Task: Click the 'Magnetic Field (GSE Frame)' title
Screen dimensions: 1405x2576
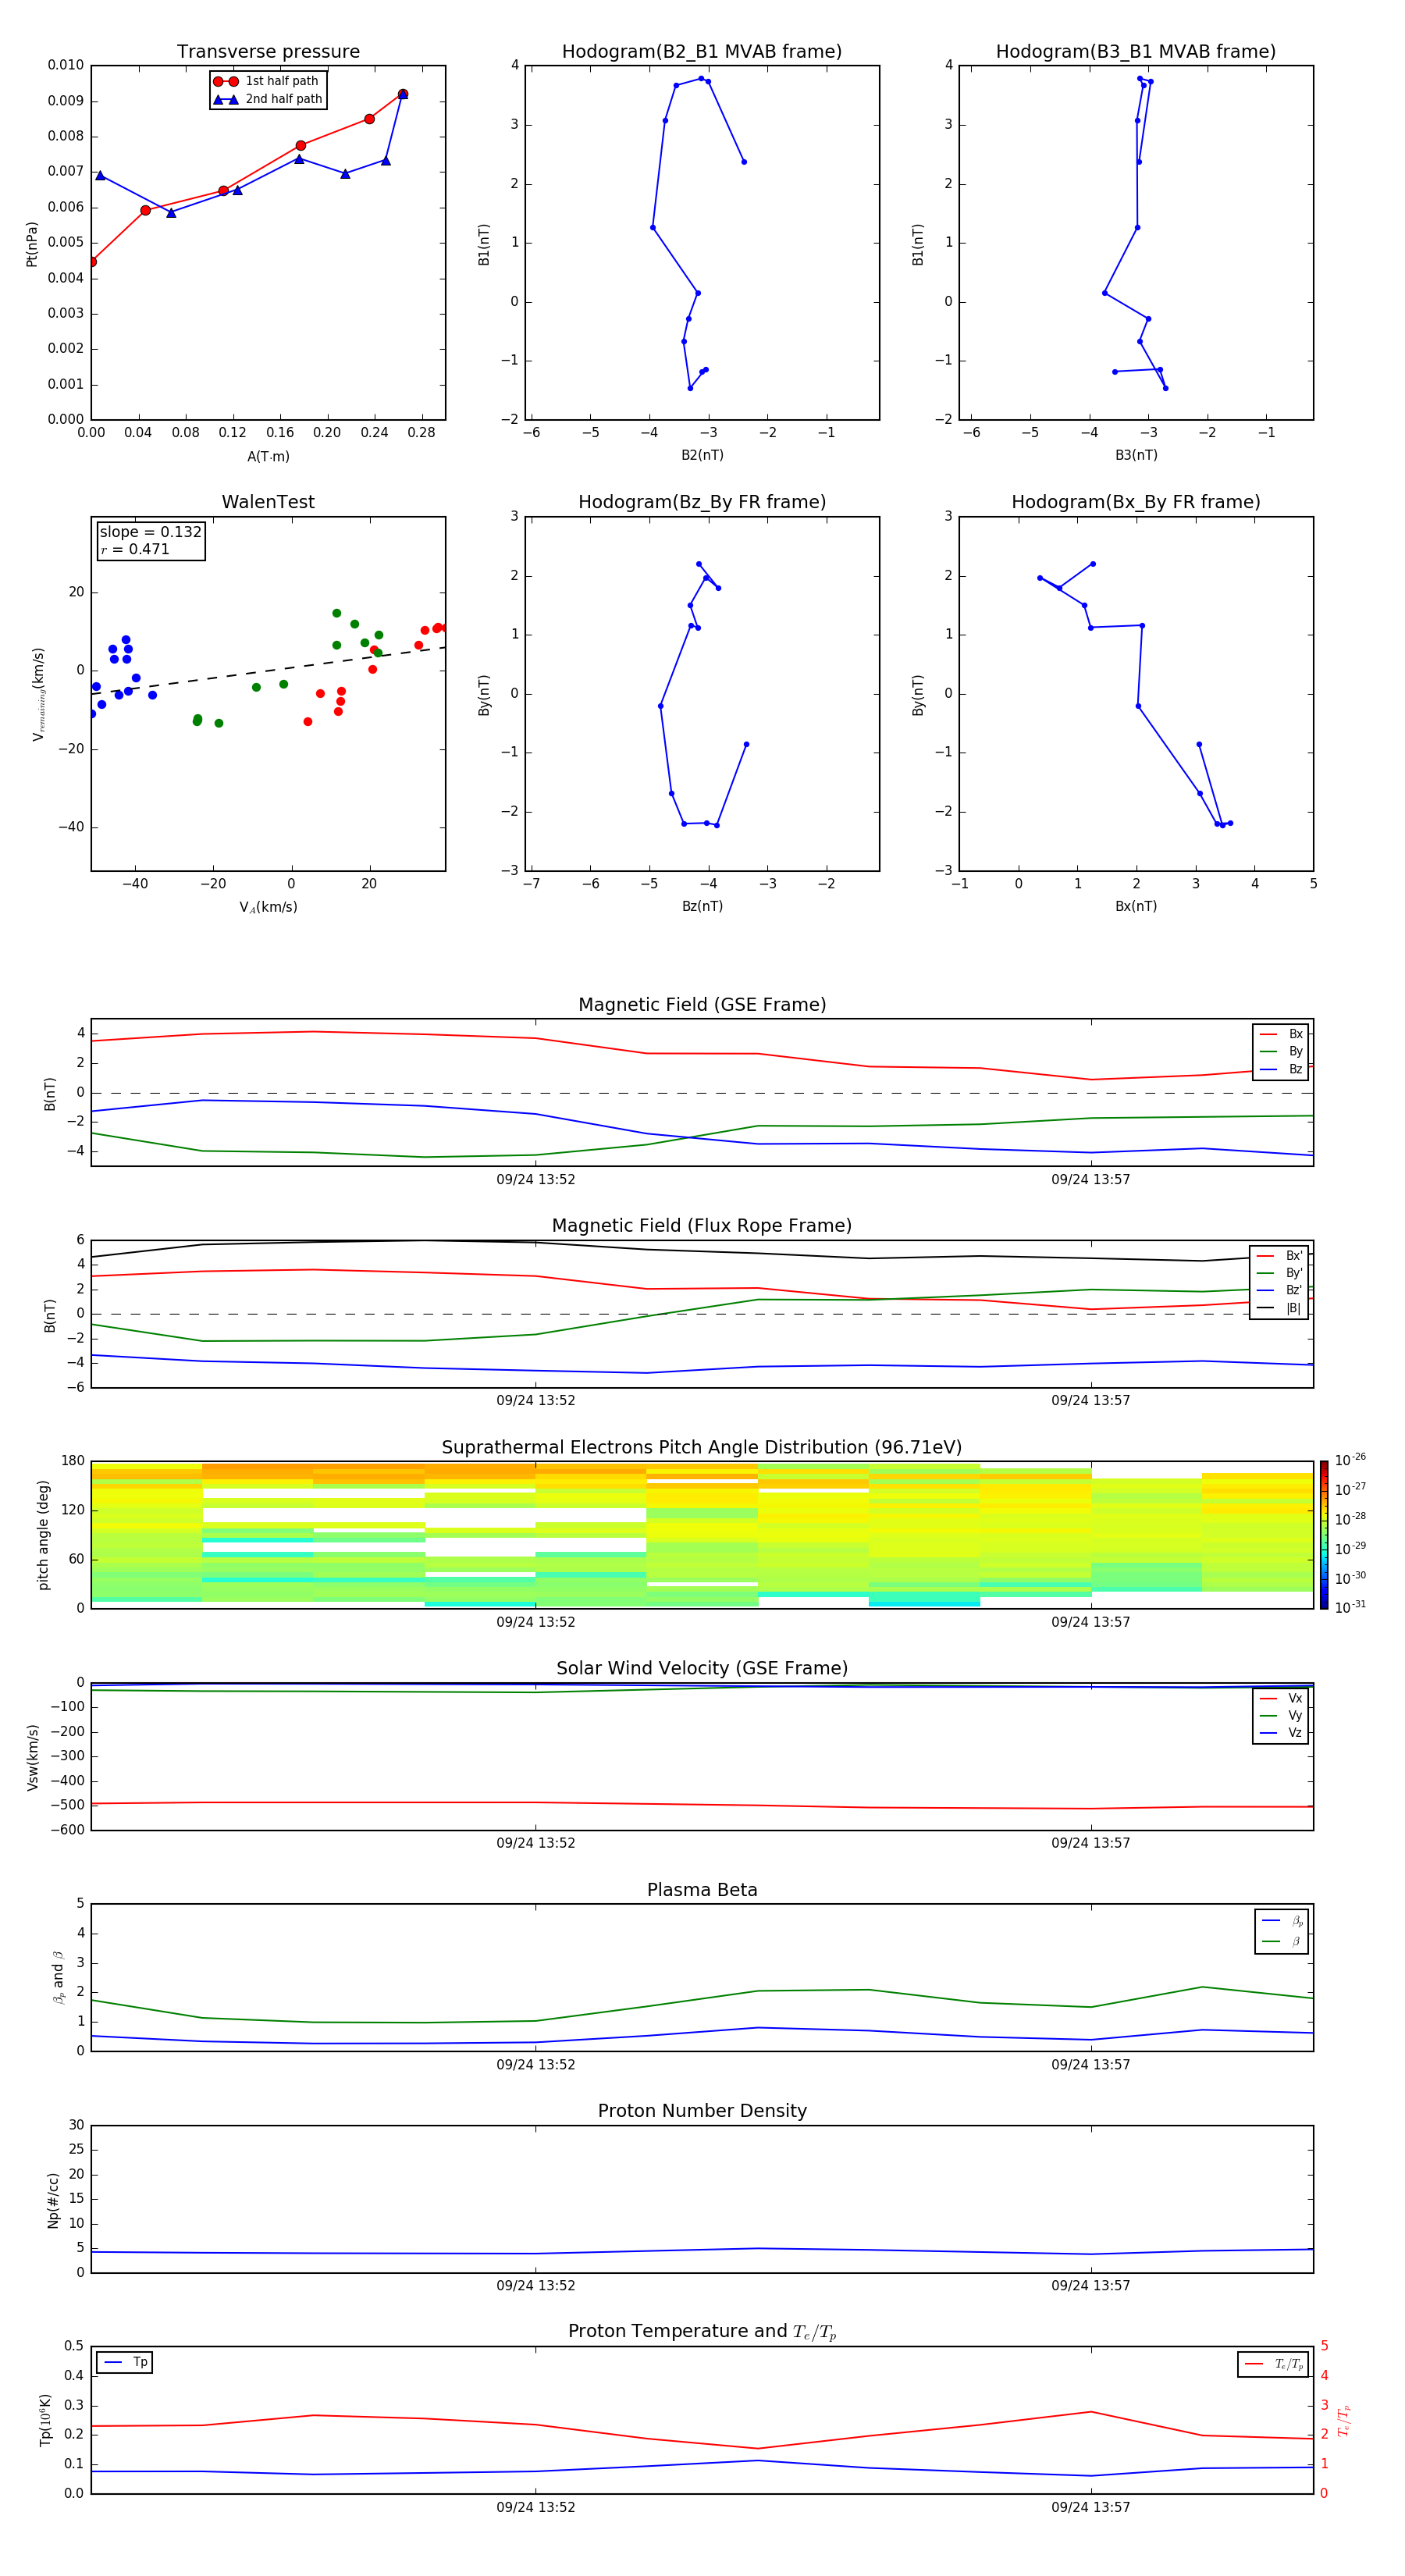Action: coord(702,1005)
